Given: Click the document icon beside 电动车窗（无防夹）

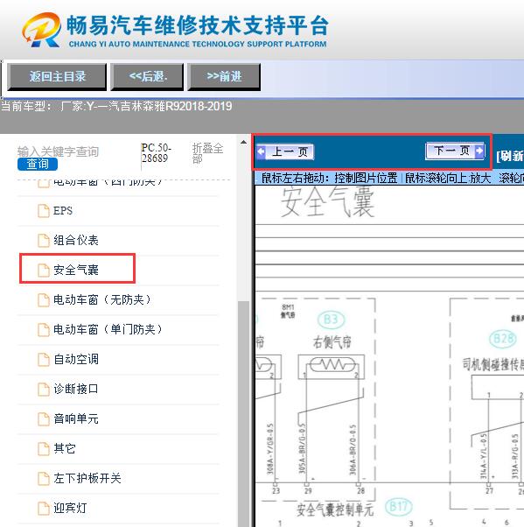Looking at the screenshot, I should 44,299.
